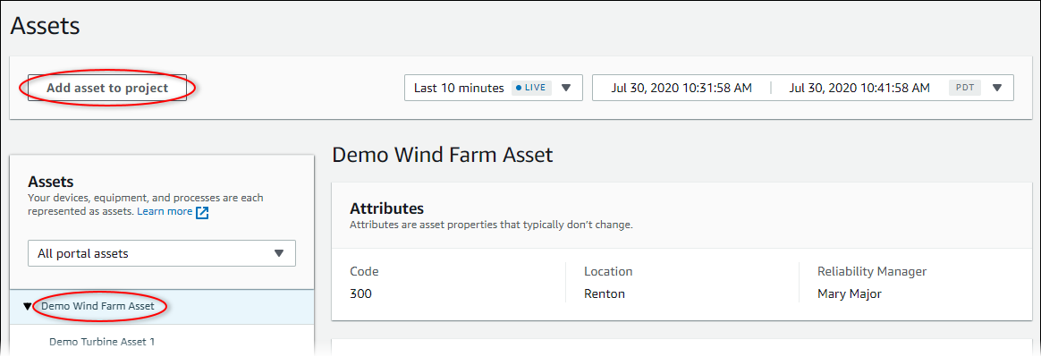Click the Add asset to project button
The width and height of the screenshot is (1041, 357).
click(x=107, y=88)
